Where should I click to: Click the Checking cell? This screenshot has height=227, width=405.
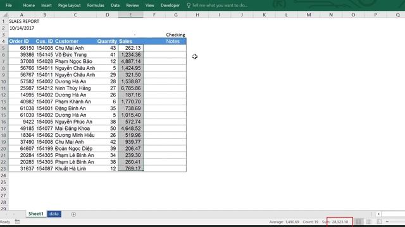(176, 35)
